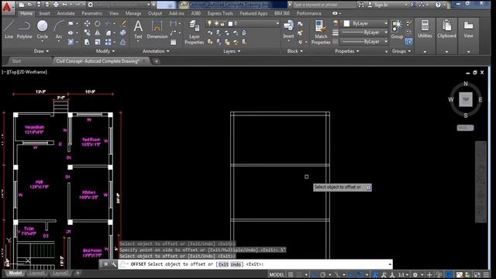The image size is (496, 279).
Task: Expand the Modify panel
Action: [x=105, y=51]
